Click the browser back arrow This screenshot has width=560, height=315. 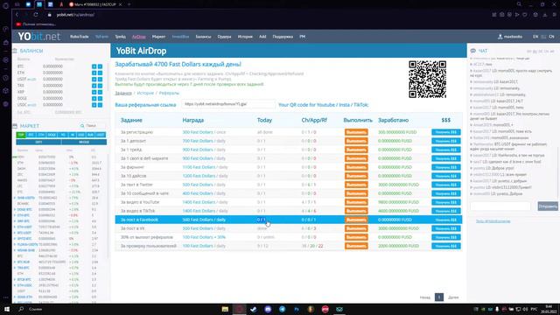coord(17,15)
